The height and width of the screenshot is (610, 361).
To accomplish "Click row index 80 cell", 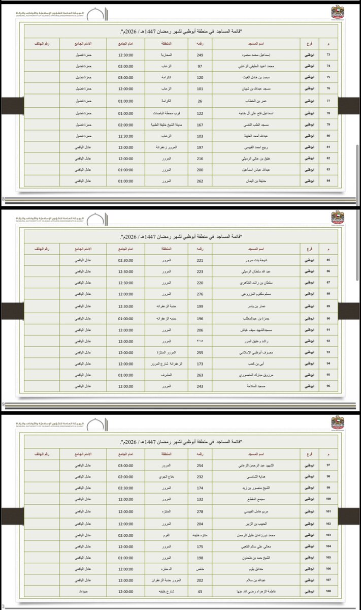I will point(329,136).
